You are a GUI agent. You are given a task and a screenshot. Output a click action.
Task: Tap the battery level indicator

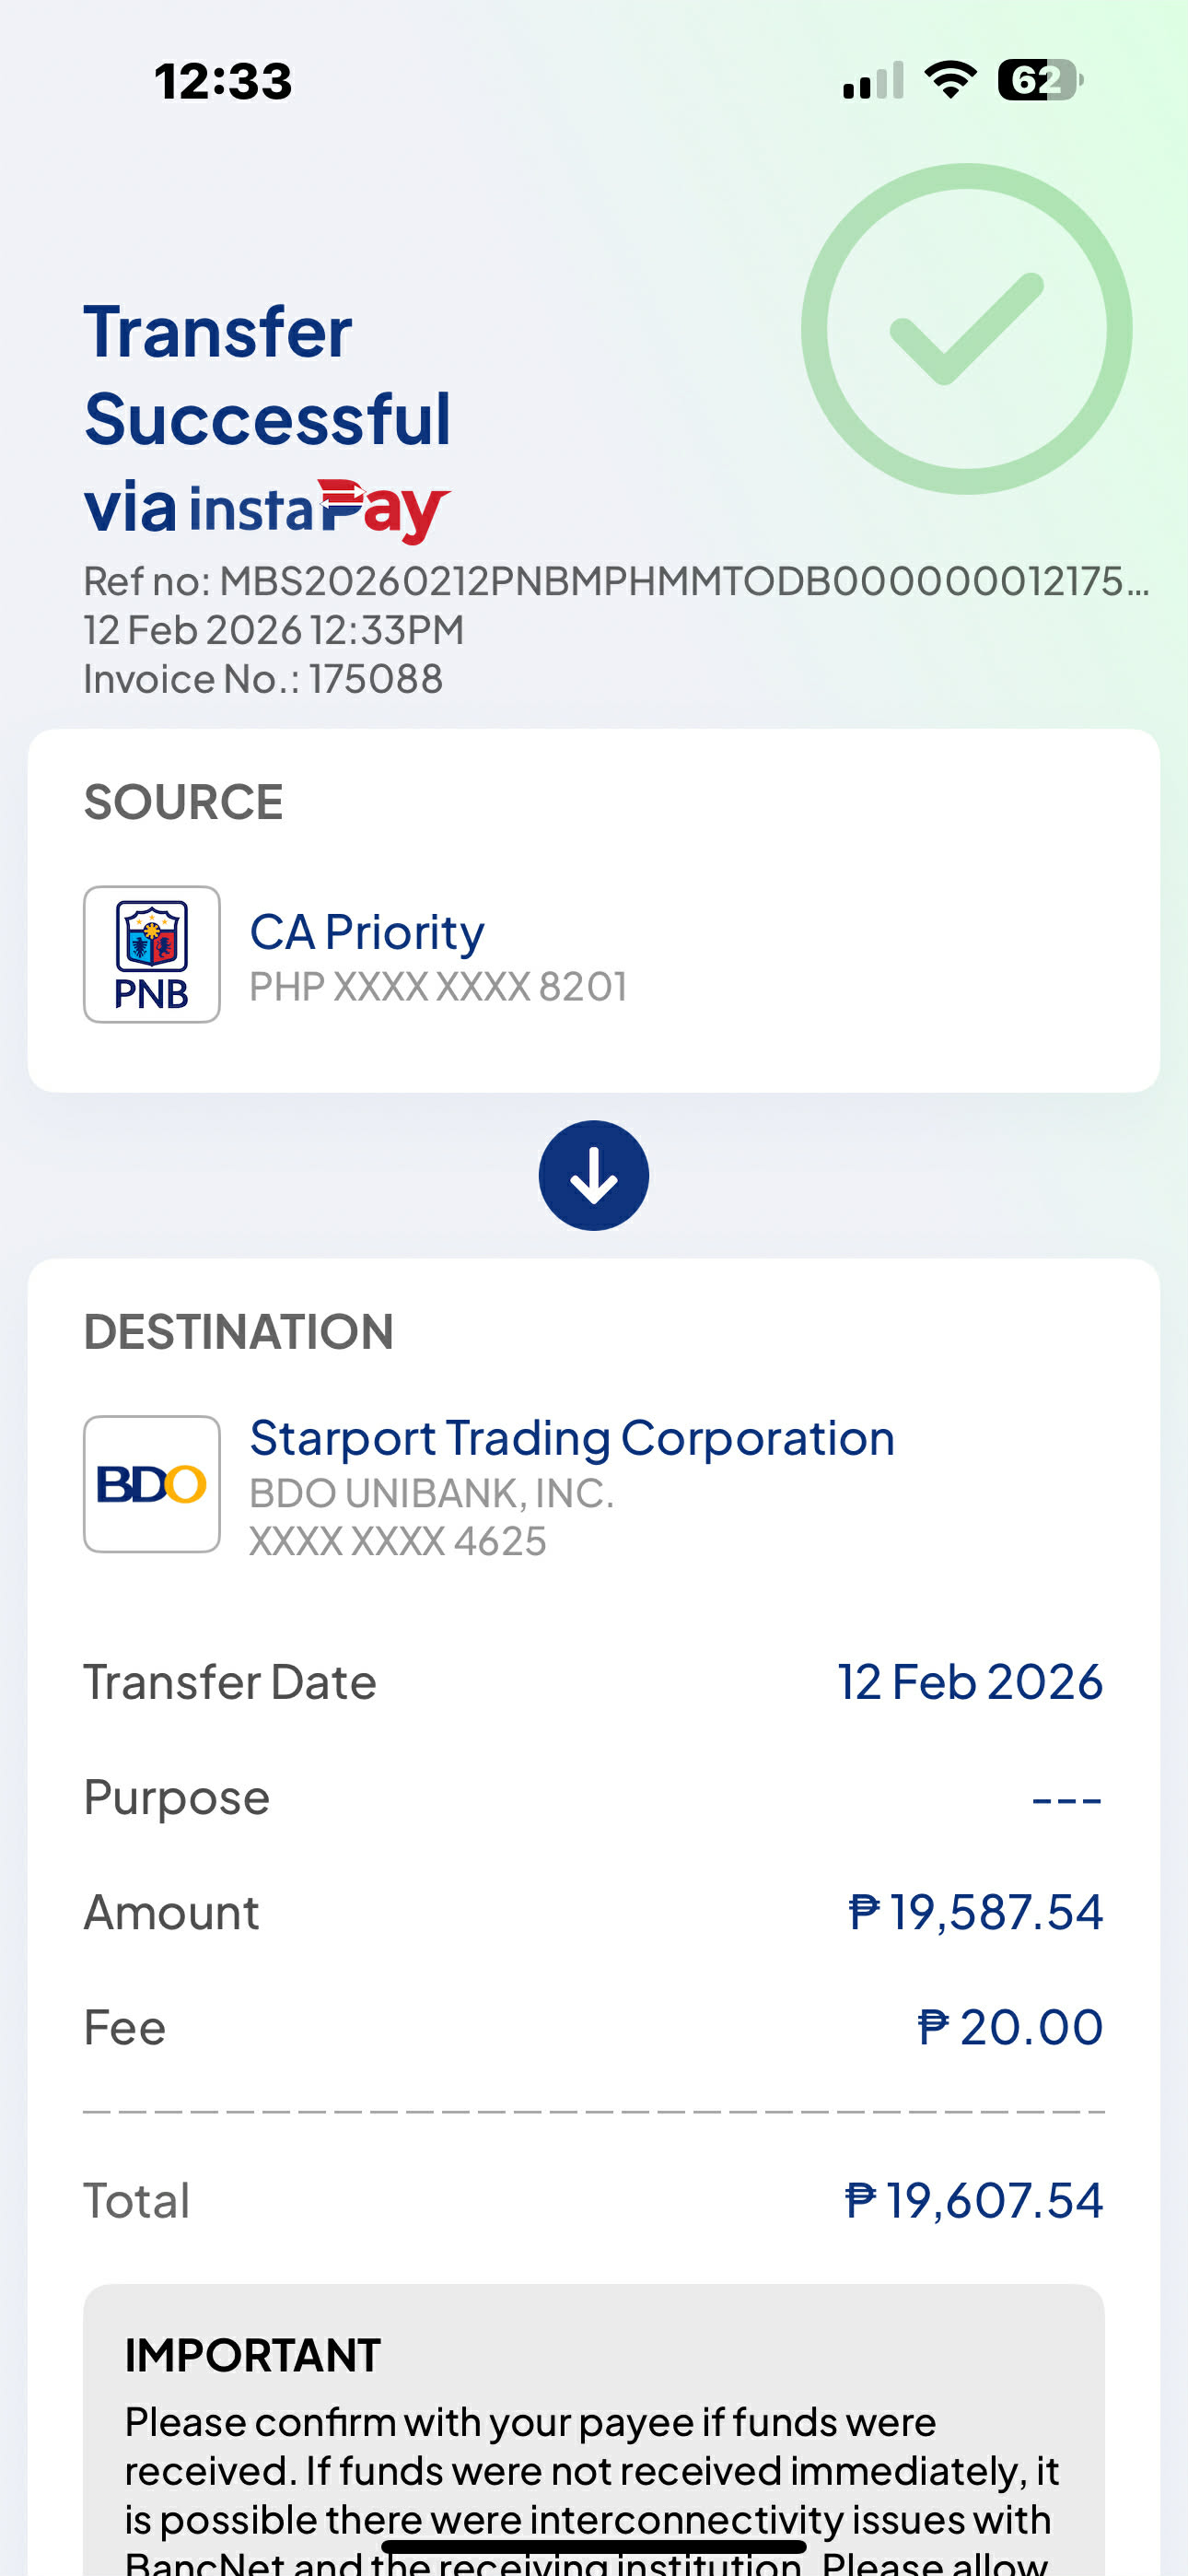click(x=1040, y=80)
